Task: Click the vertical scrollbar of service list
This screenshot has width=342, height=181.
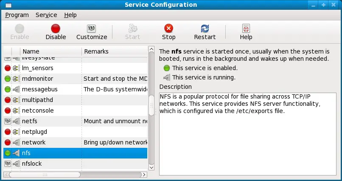Action: point(151,105)
